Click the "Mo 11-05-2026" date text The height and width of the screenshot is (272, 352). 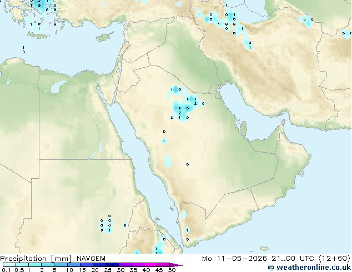click(234, 259)
